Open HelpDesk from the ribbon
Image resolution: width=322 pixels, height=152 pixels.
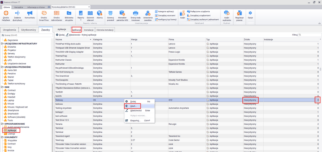6,16
